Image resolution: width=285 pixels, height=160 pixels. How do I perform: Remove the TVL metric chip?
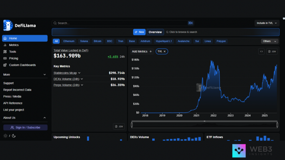(165, 51)
